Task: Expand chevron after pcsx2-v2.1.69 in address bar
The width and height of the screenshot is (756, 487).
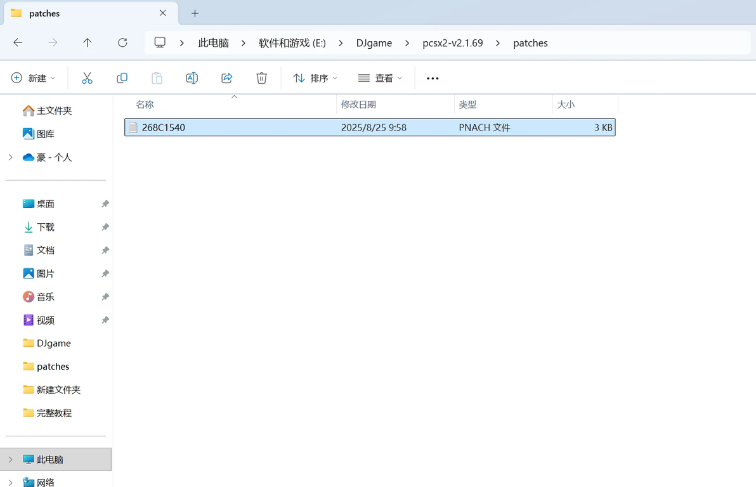Action: [x=498, y=43]
